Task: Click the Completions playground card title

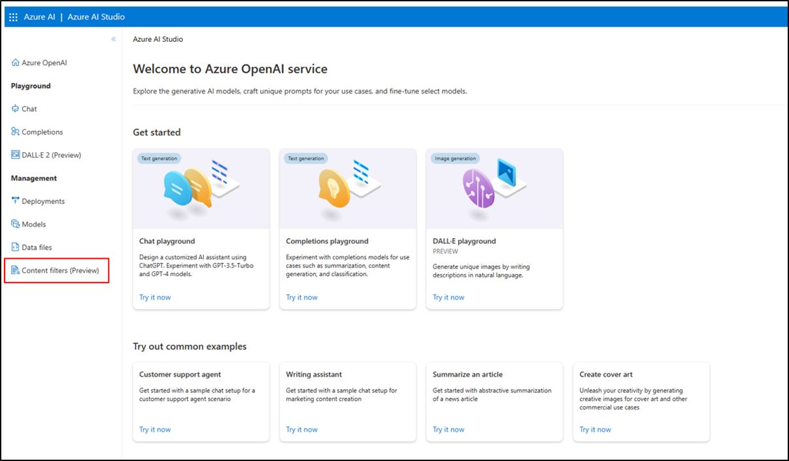Action: coord(327,241)
